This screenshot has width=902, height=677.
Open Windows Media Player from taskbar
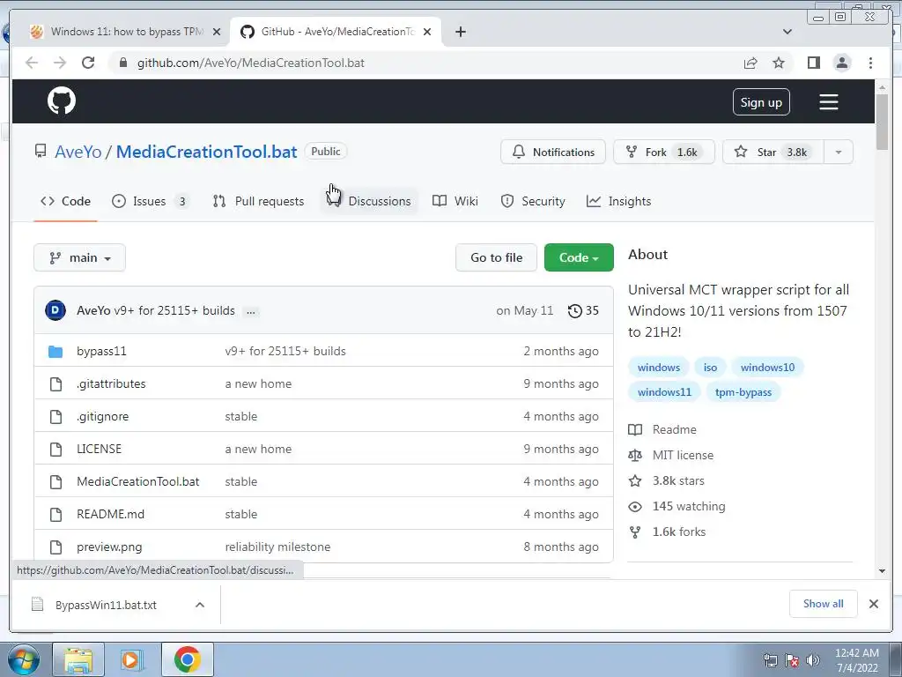pyautogui.click(x=132, y=659)
